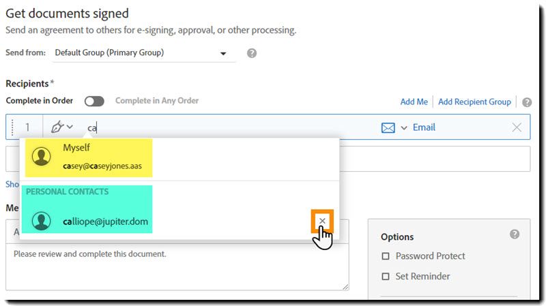This screenshot has width=546, height=306.
Task: Enable the Password Protect checkbox
Action: [x=386, y=256]
